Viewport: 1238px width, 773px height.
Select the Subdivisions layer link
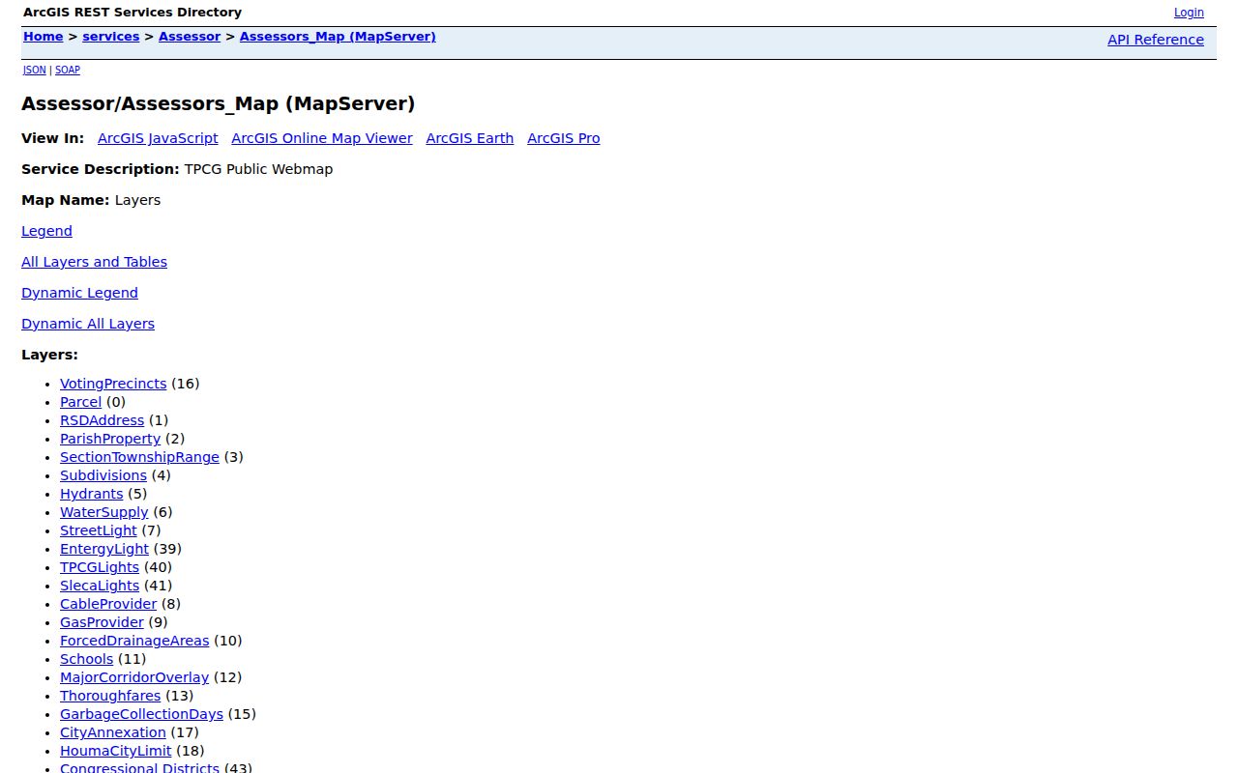point(103,475)
